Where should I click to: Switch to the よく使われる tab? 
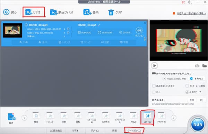pyautogui.click(x=56, y=131)
